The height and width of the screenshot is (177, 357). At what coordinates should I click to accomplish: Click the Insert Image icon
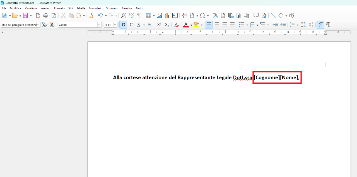pyautogui.click(x=160, y=16)
